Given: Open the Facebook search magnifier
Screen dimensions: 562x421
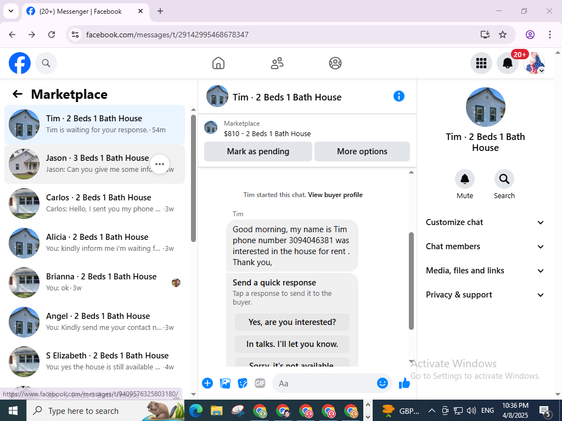Looking at the screenshot, I should (46, 63).
